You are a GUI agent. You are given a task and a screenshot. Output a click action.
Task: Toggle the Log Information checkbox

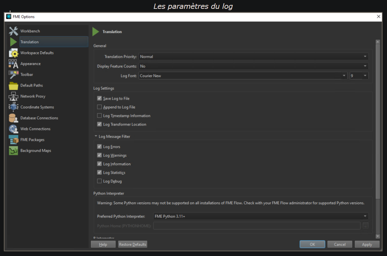click(99, 164)
